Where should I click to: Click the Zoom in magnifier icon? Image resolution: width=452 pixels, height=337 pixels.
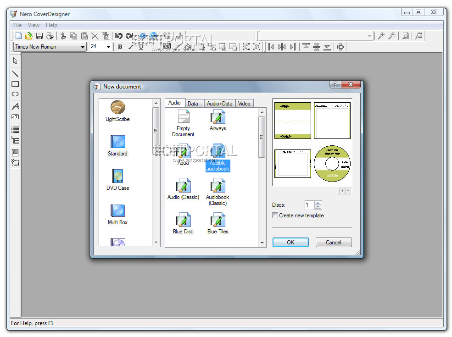381,36
